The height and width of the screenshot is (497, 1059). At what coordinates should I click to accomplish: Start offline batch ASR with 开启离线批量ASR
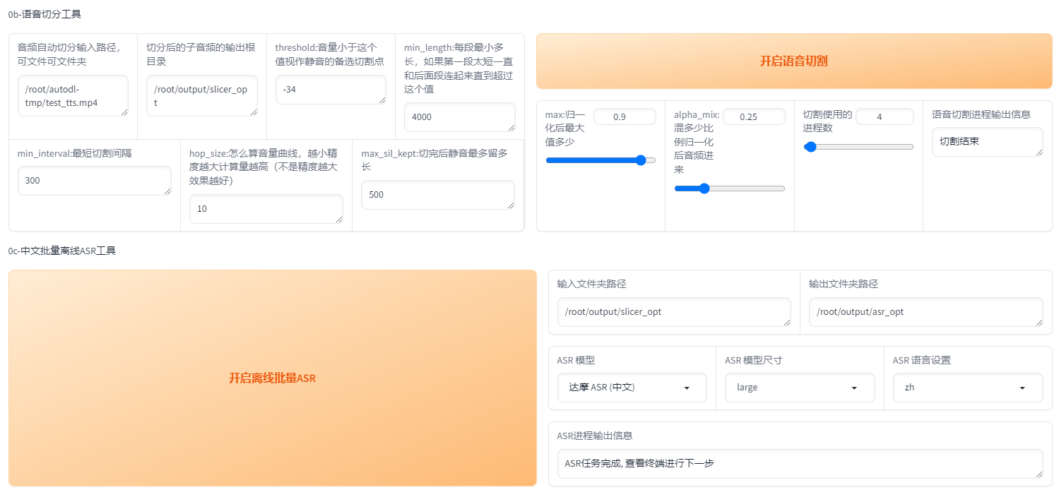point(272,378)
